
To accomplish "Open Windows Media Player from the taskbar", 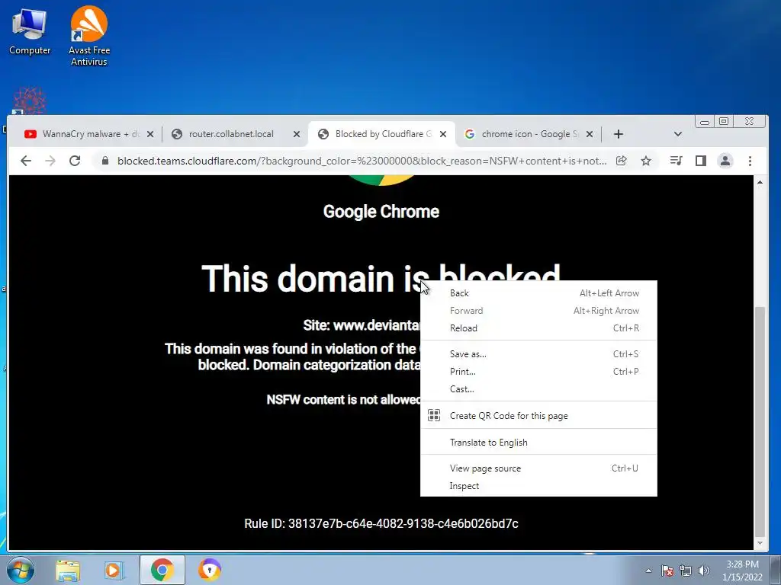I will (x=114, y=570).
